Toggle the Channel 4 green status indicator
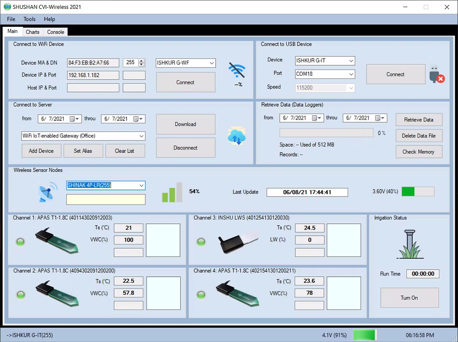The height and width of the screenshot is (342, 458). (201, 295)
